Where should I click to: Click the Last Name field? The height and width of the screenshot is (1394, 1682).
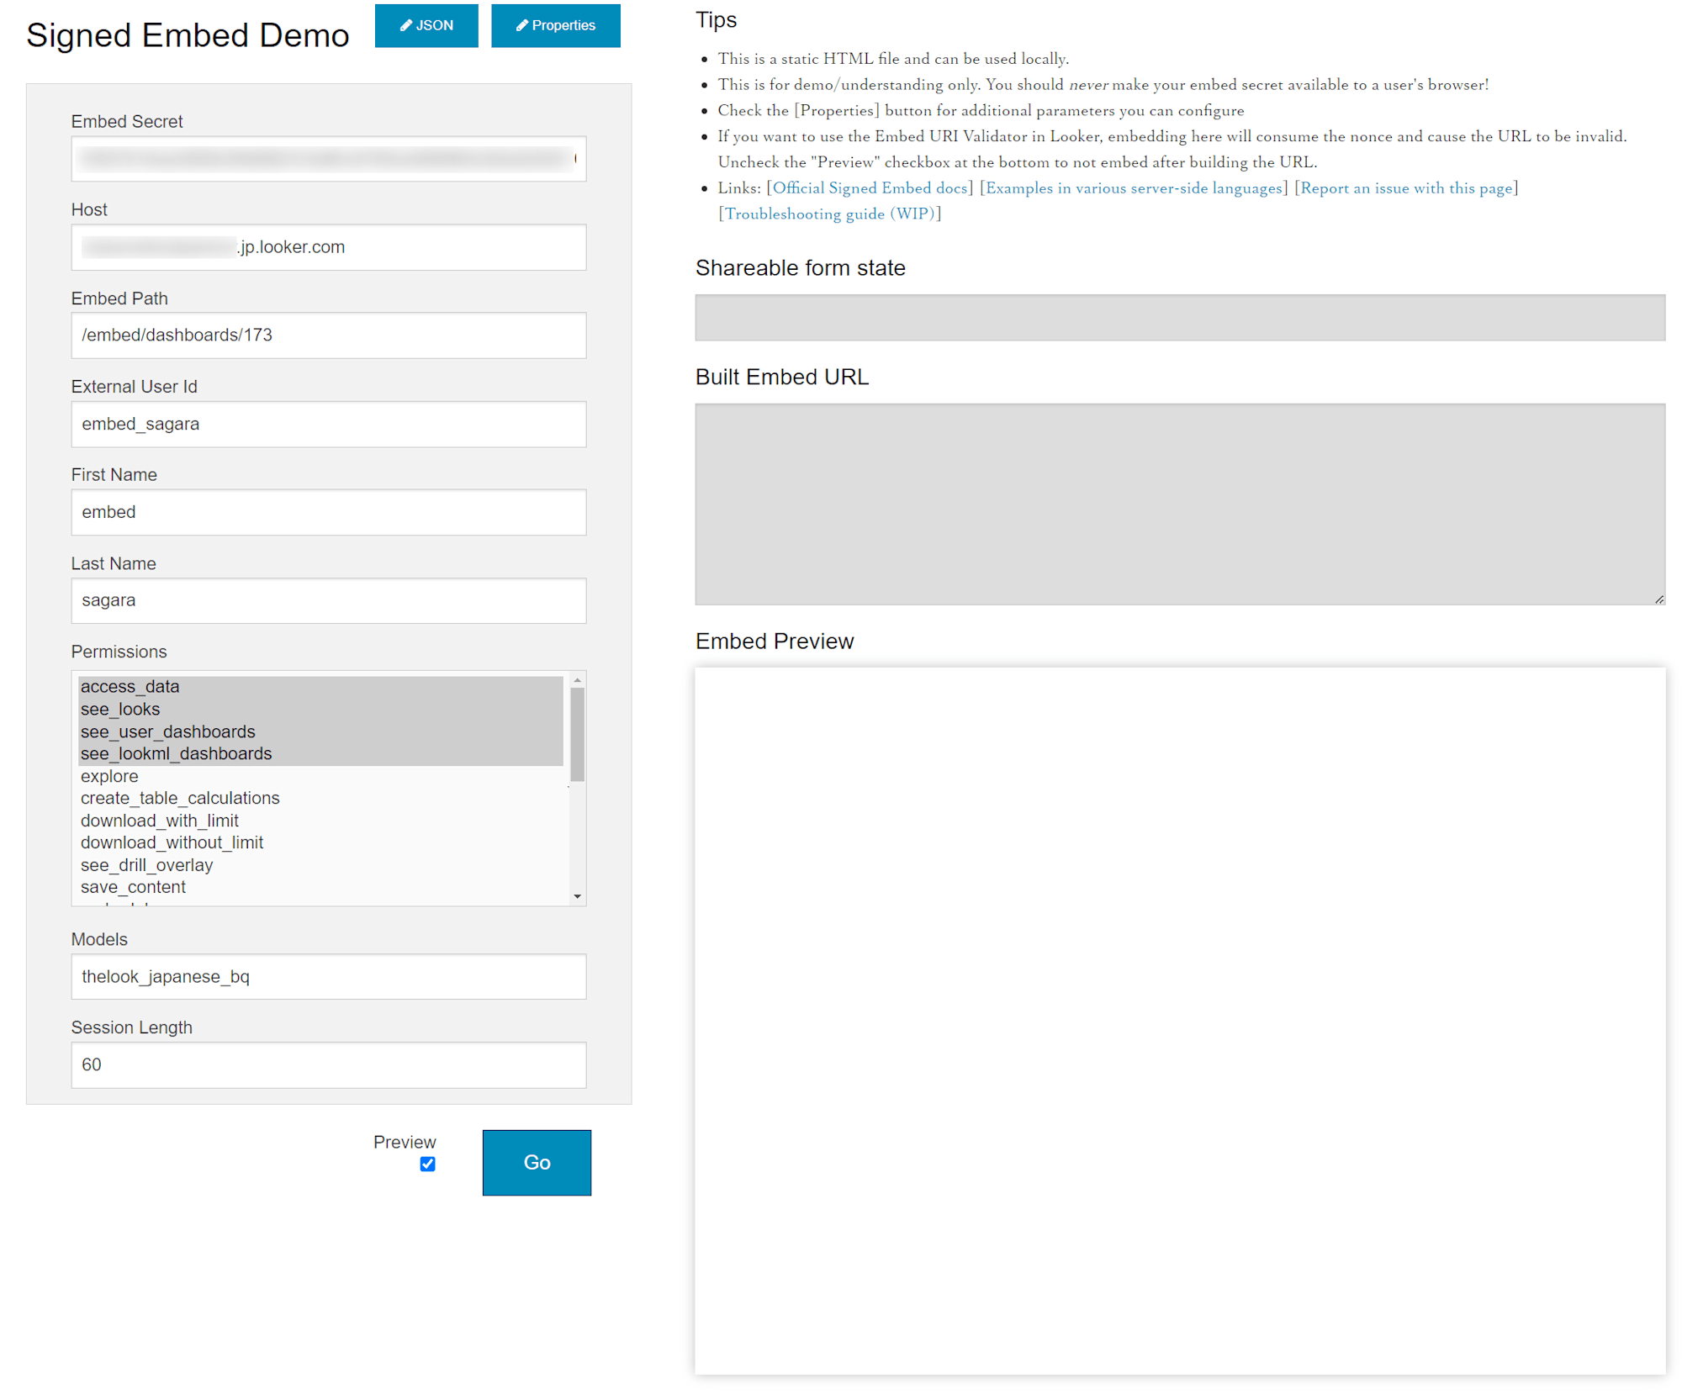pos(328,600)
